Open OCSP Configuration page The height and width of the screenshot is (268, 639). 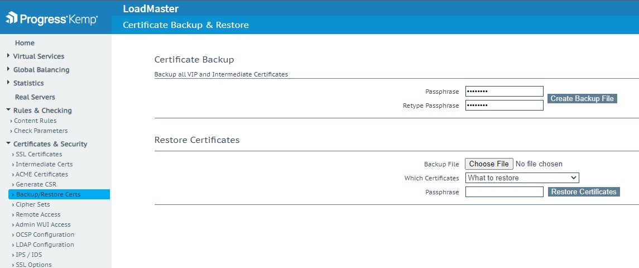tap(45, 234)
